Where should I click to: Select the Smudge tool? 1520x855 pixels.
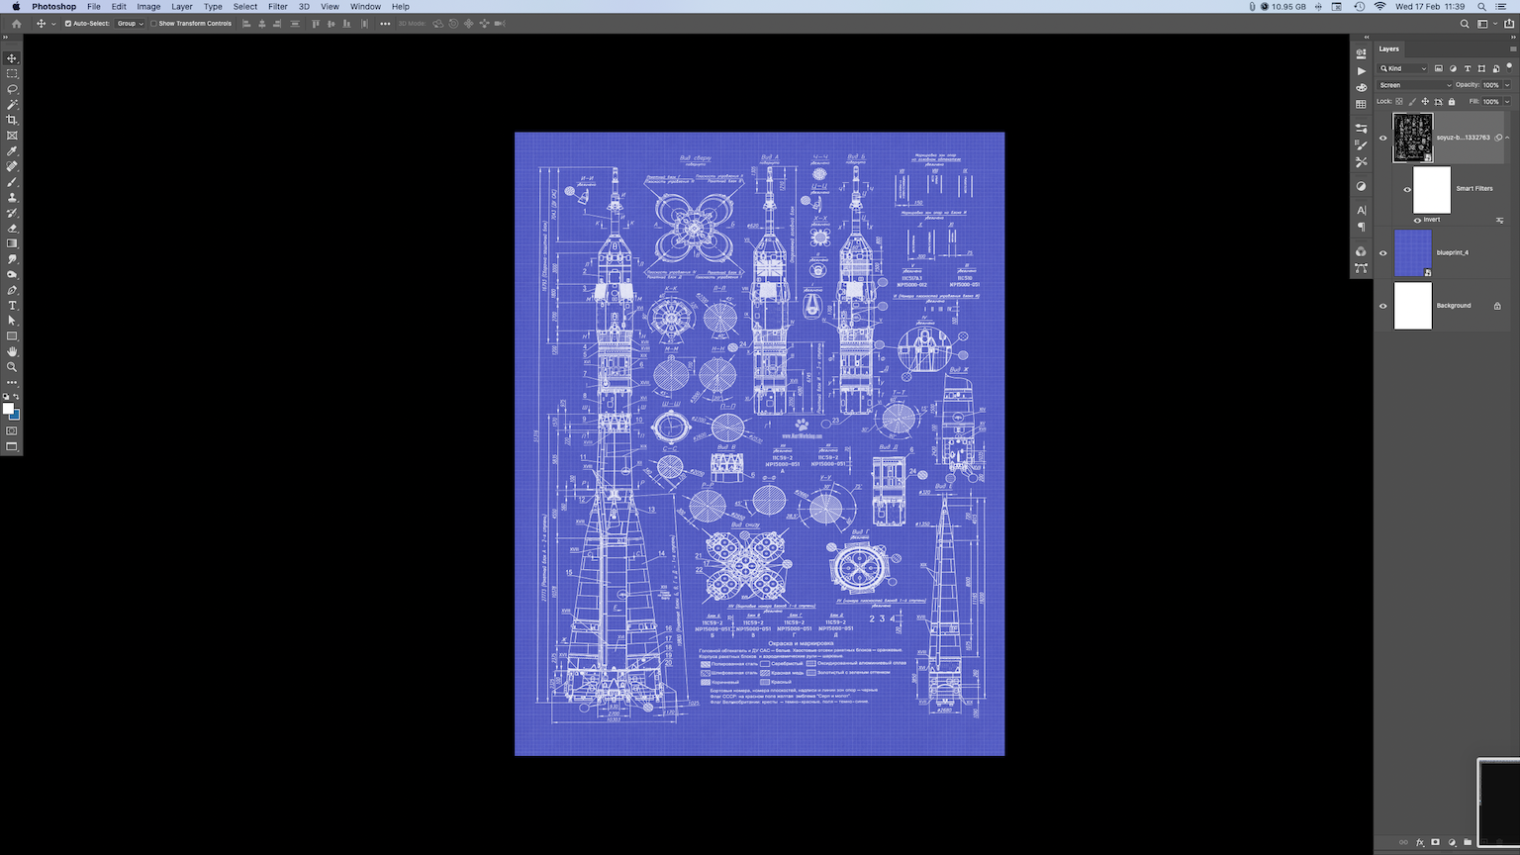(12, 259)
